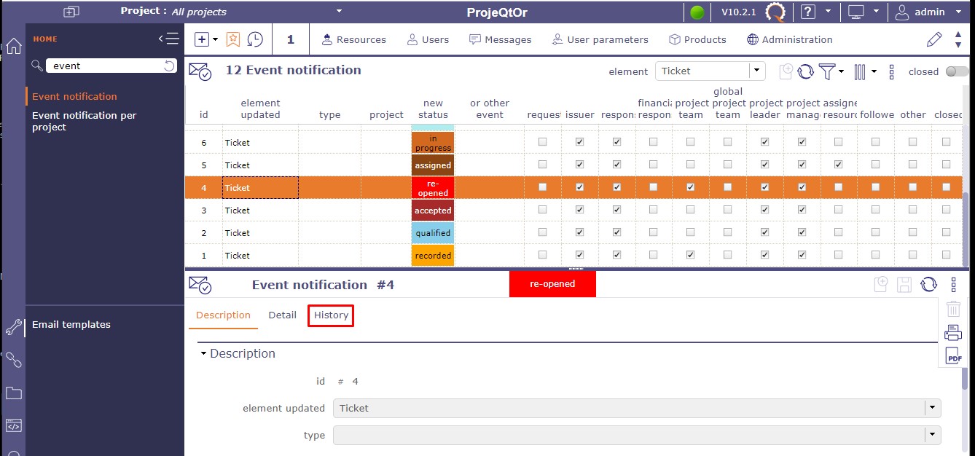Image resolution: width=975 pixels, height=456 pixels.
Task: Toggle assigned resource checkbox for row 5
Action: [x=838, y=165]
